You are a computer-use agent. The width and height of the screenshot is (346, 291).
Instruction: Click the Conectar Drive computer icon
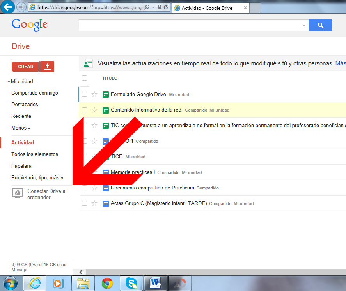pyautogui.click(x=17, y=193)
